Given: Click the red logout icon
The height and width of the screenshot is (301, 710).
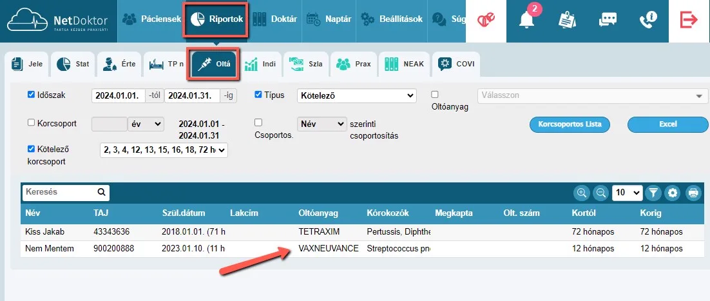Looking at the screenshot, I should [x=689, y=20].
